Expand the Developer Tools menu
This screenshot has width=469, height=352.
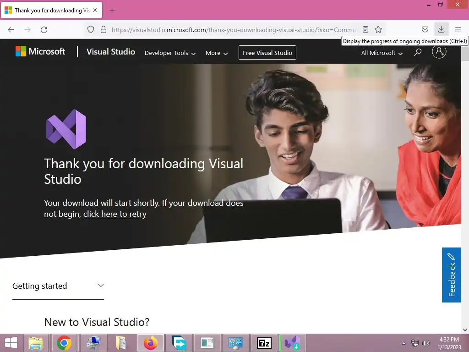[170, 53]
